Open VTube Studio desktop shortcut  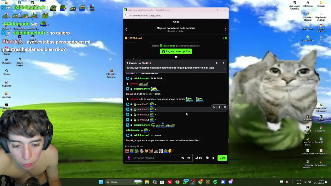pos(321,152)
